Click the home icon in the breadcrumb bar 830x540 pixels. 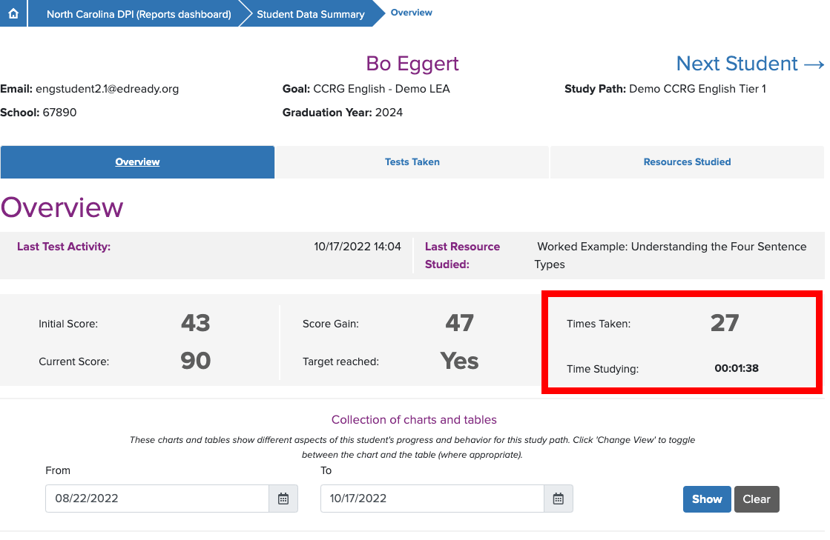[x=13, y=13]
